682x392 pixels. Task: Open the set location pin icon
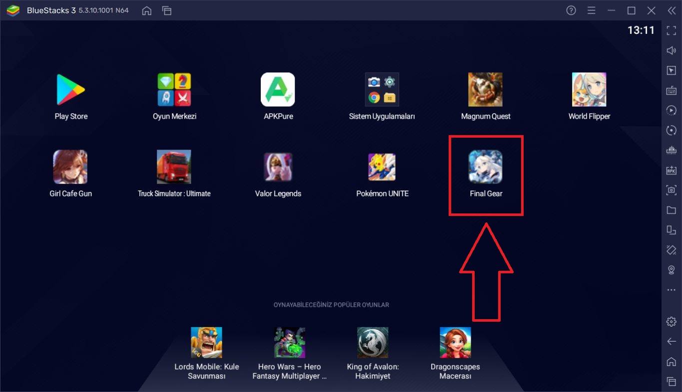click(671, 270)
